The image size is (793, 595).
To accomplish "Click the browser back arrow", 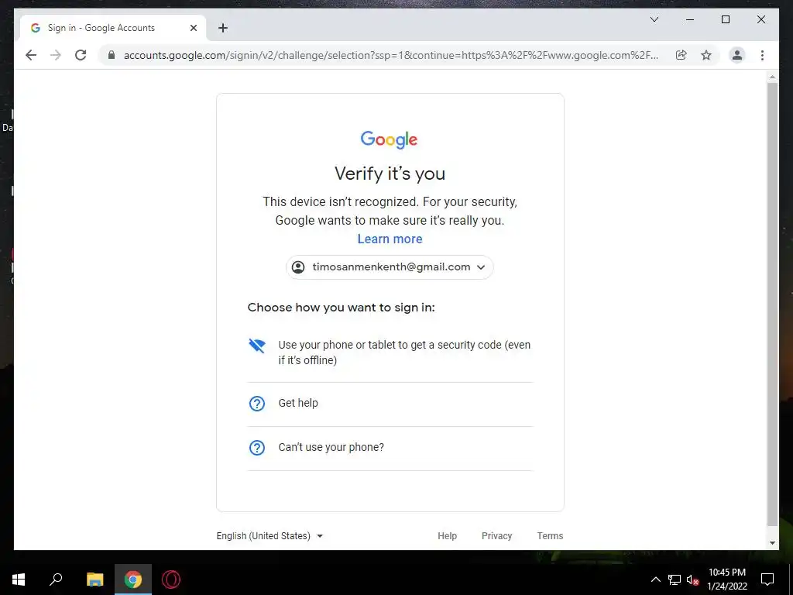I will [x=31, y=55].
